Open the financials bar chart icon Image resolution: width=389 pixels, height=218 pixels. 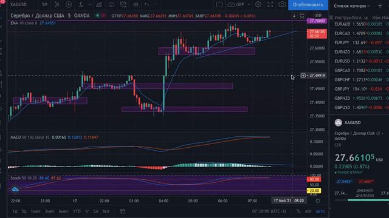coord(99,4)
